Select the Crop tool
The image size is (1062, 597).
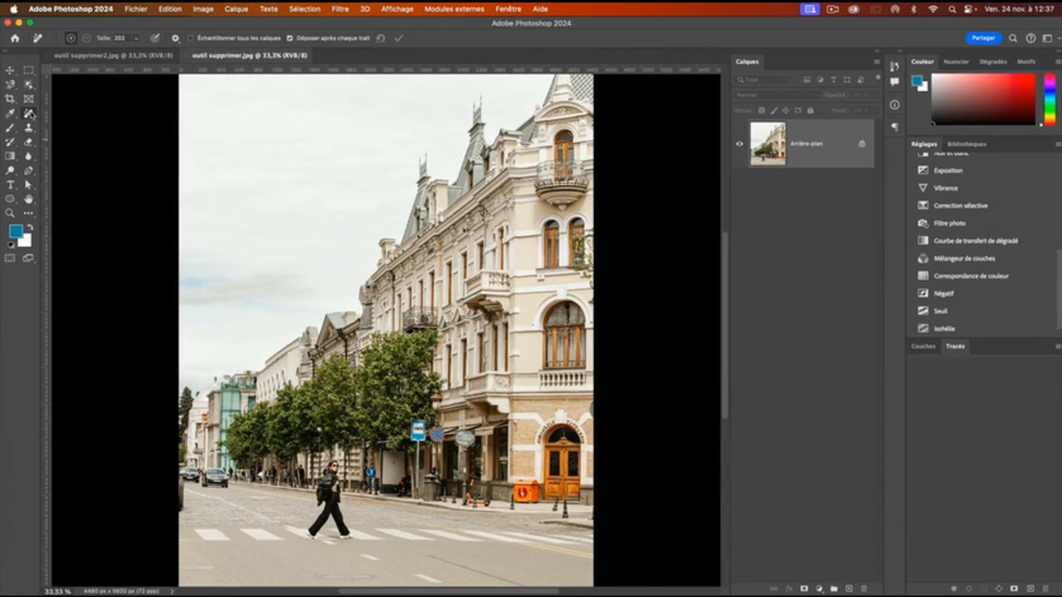pos(10,99)
